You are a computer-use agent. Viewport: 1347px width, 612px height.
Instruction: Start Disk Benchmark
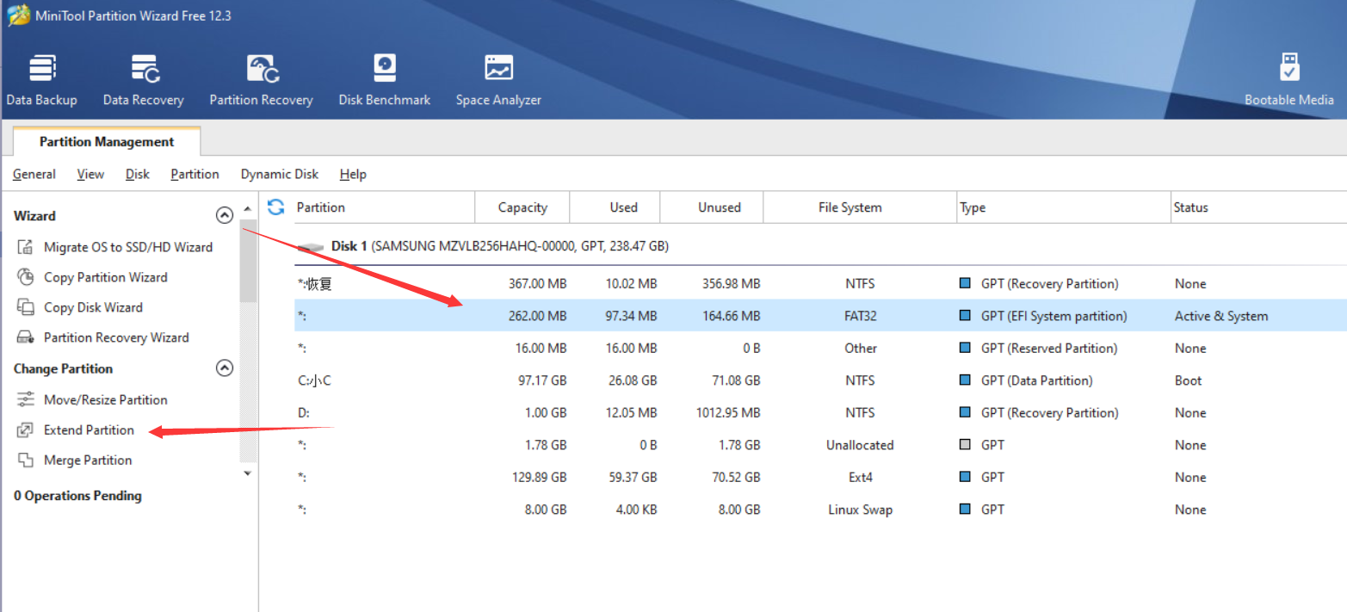click(384, 79)
